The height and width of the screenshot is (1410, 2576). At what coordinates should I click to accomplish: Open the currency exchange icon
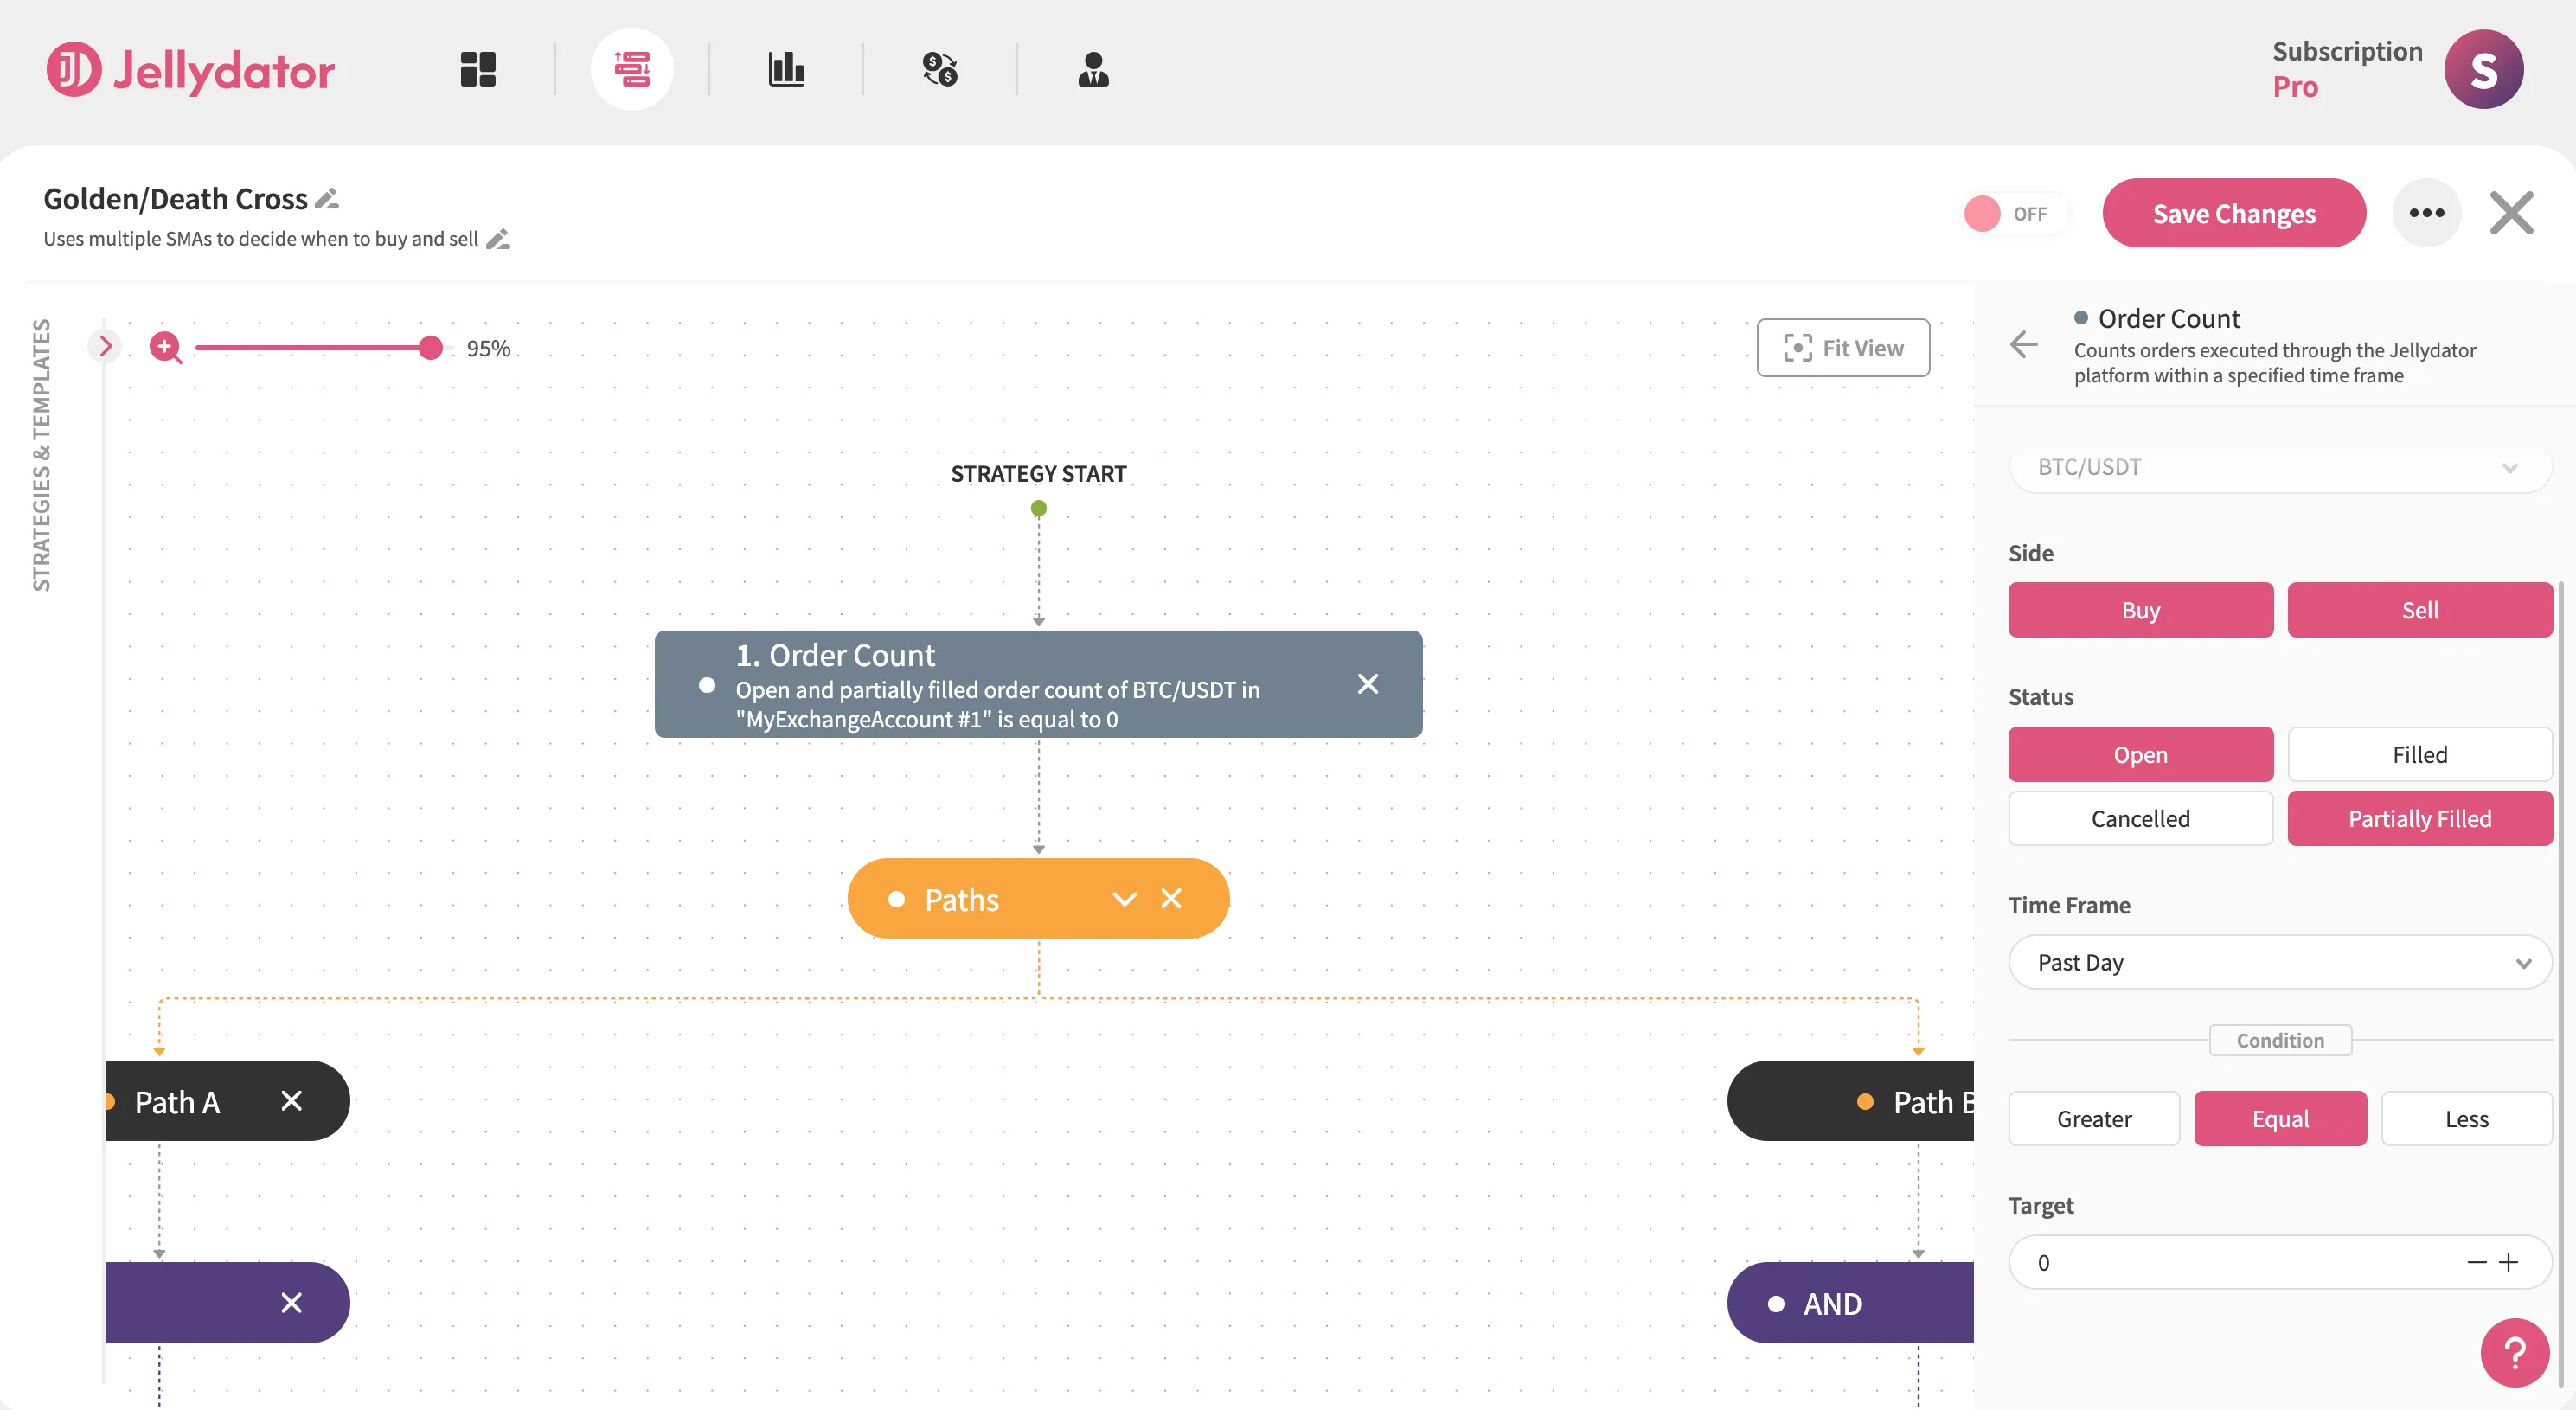point(940,69)
